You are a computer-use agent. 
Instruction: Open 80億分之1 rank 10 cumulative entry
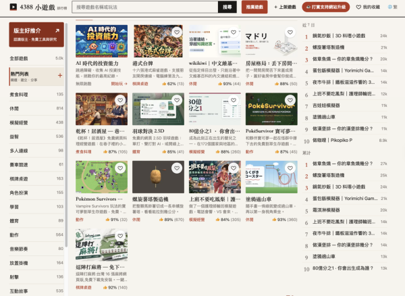coord(345,268)
